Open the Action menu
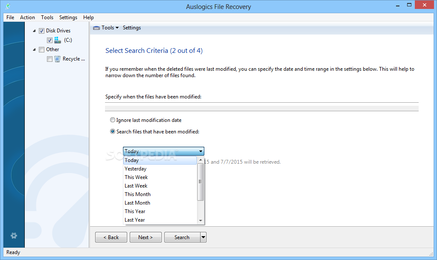Image resolution: width=437 pixels, height=260 pixels. (x=27, y=17)
